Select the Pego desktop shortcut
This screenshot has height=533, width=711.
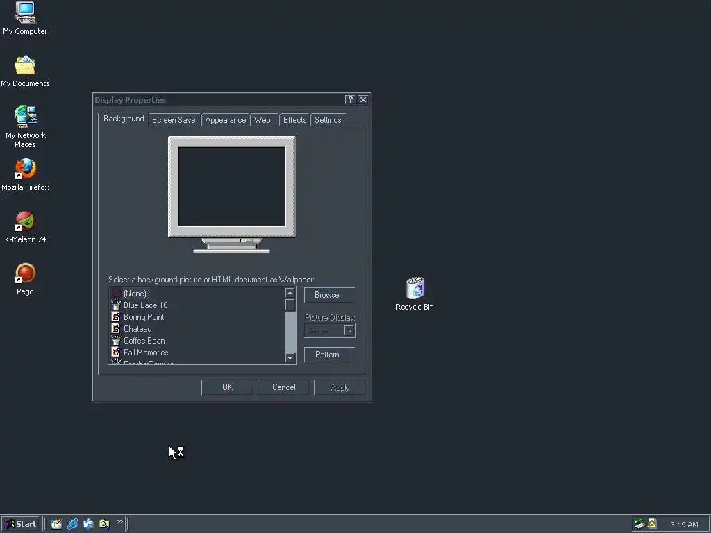(25, 279)
